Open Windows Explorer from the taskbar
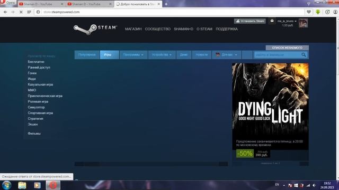Screen dimensions: 339x190 pyautogui.click(x=22, y=185)
